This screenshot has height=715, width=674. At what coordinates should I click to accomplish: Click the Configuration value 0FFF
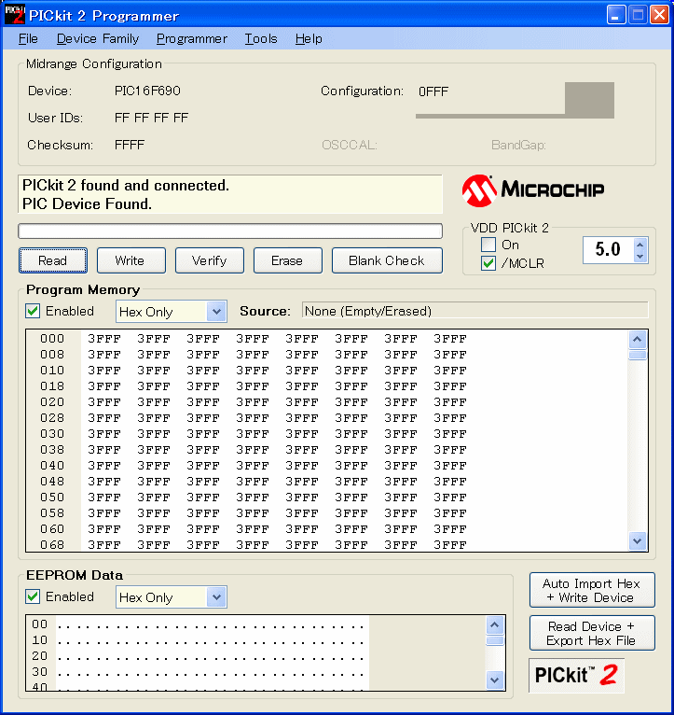433,91
